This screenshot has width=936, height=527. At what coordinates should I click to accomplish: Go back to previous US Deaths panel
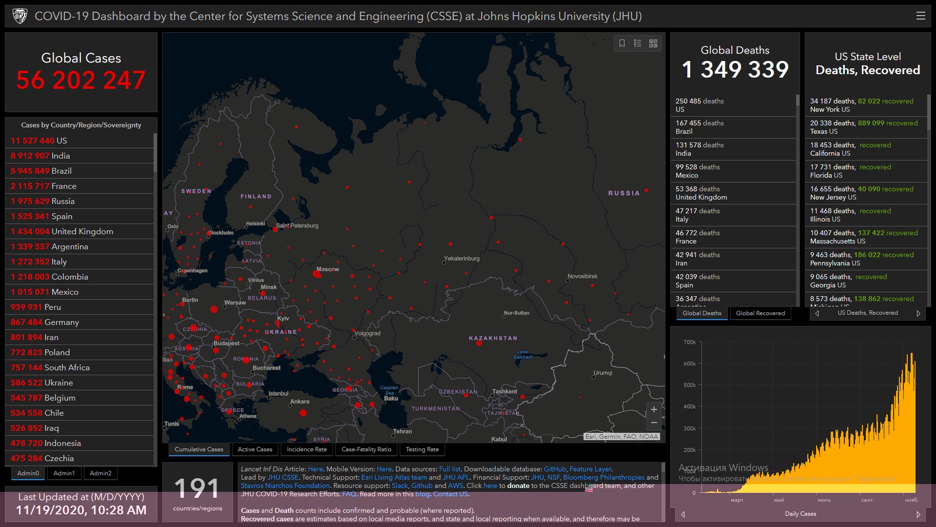pos(817,313)
